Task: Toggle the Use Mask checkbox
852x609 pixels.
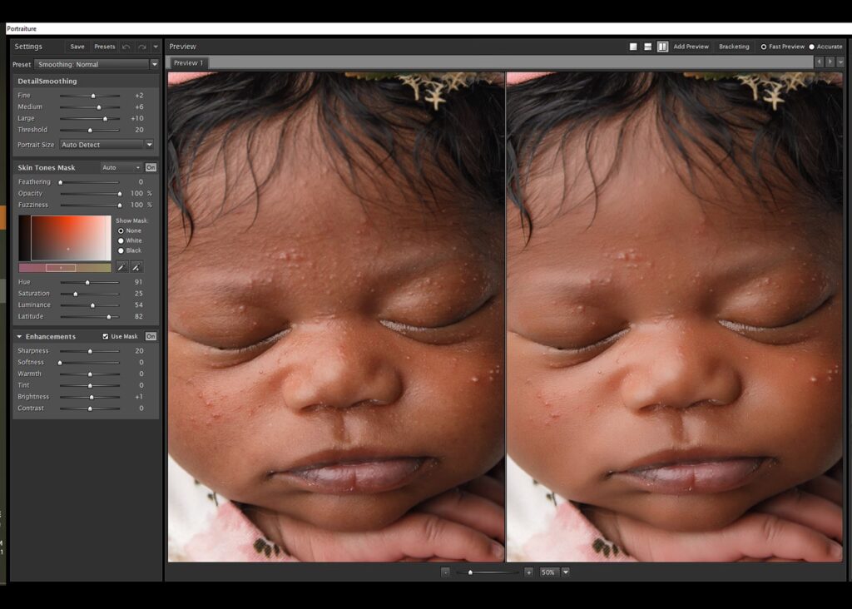Action: [x=106, y=337]
